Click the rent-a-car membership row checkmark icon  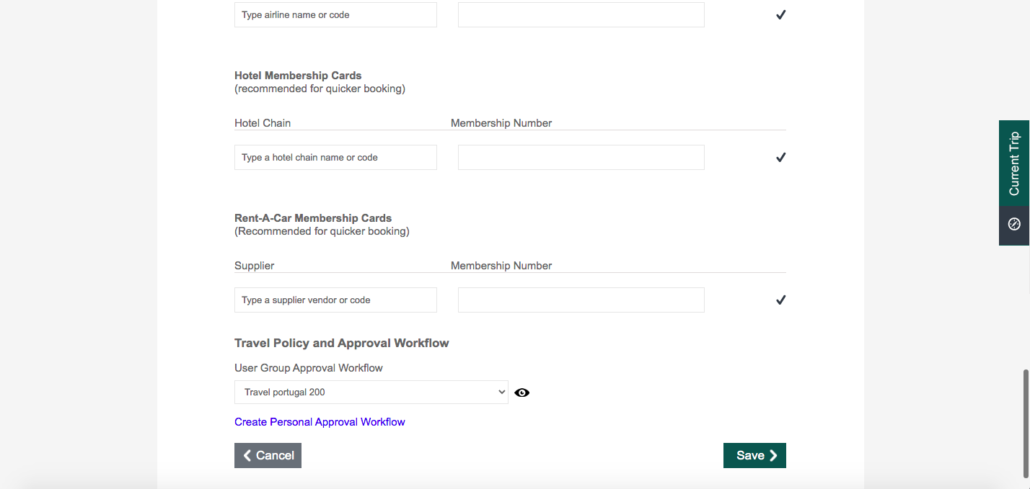(780, 300)
